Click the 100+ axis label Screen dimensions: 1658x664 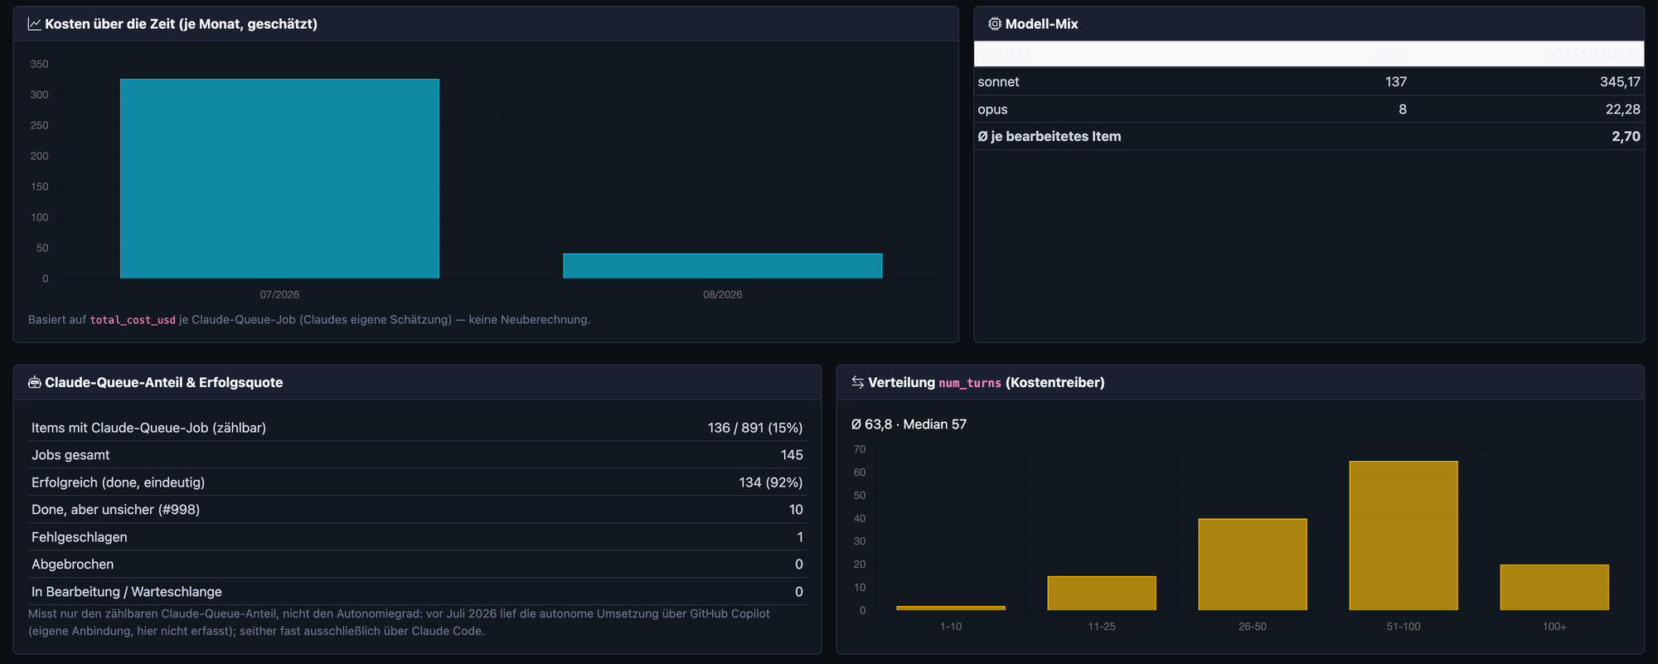(1554, 627)
